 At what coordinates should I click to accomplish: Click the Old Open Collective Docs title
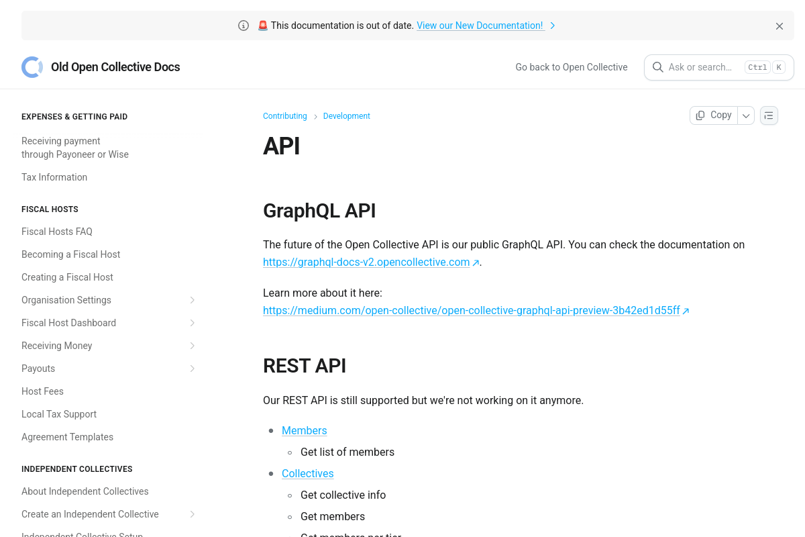point(115,67)
